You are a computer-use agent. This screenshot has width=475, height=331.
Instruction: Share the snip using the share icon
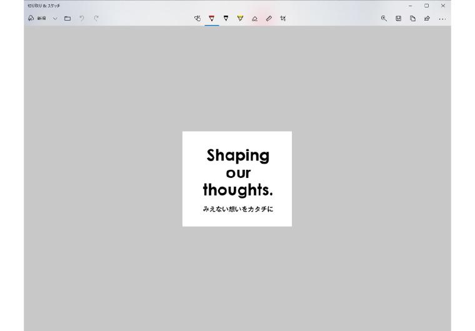click(427, 19)
